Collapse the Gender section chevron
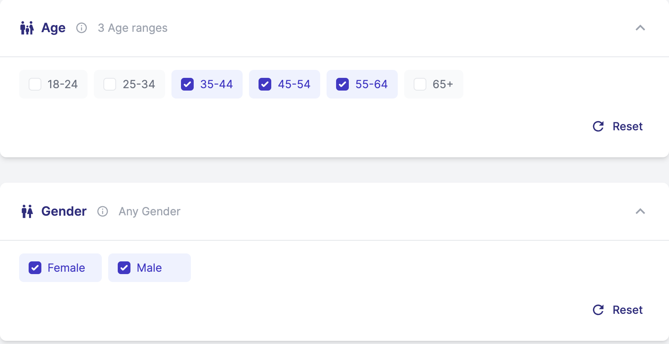Viewport: 669px width, 344px height. [640, 211]
